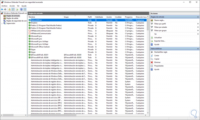Image resolution: width=200 pixels, height=120 pixels.
Task: Click the Forward arrow toolbar icon
Action: [x=5, y=9]
